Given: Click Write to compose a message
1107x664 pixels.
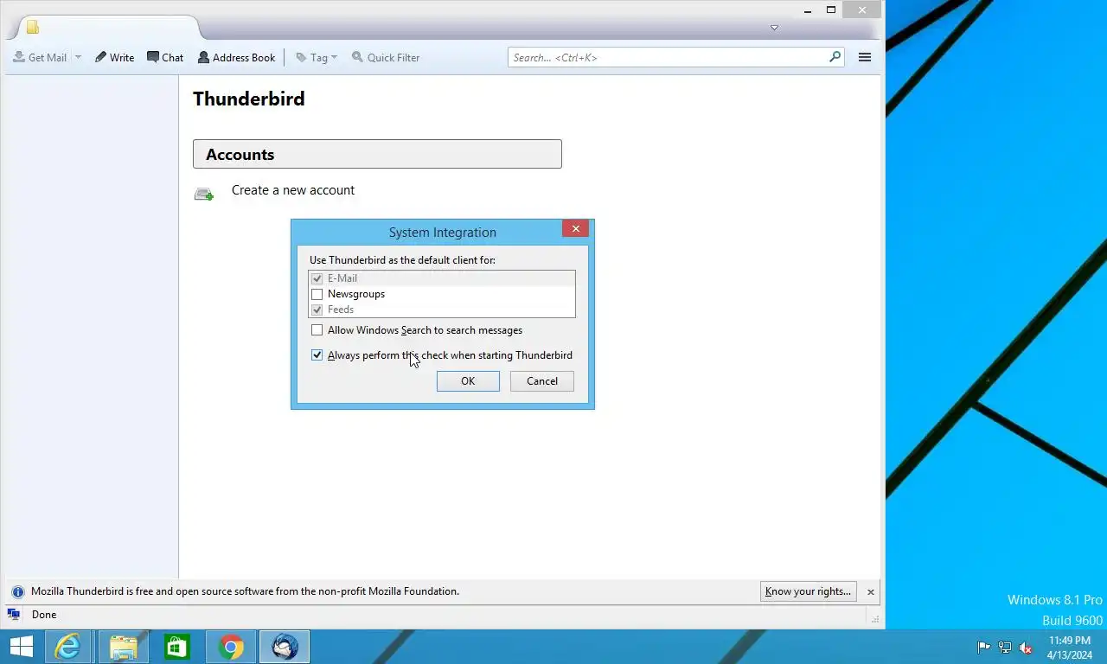Looking at the screenshot, I should 114,57.
